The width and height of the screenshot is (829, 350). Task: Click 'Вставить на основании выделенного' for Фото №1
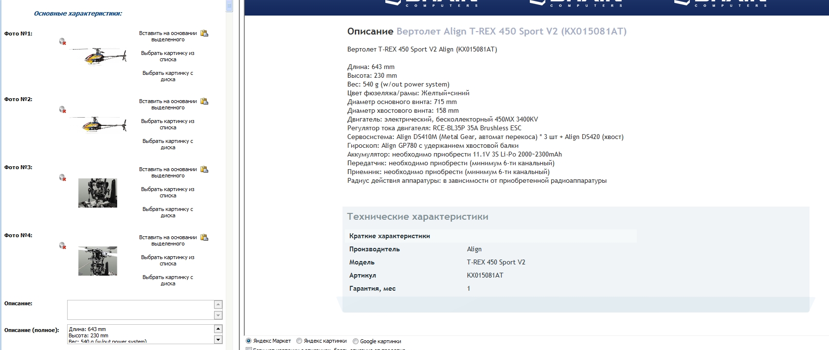tap(168, 36)
